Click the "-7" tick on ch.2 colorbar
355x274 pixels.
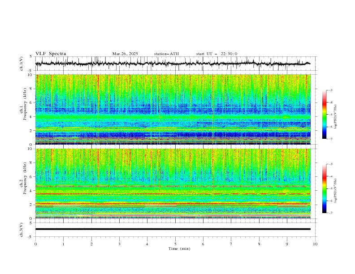click(330, 213)
